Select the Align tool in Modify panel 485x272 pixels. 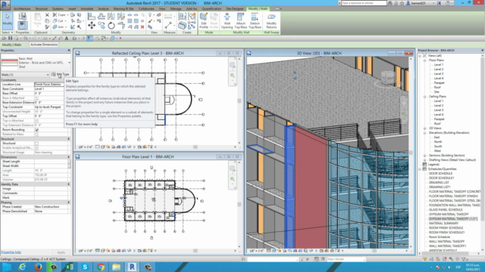(x=92, y=16)
